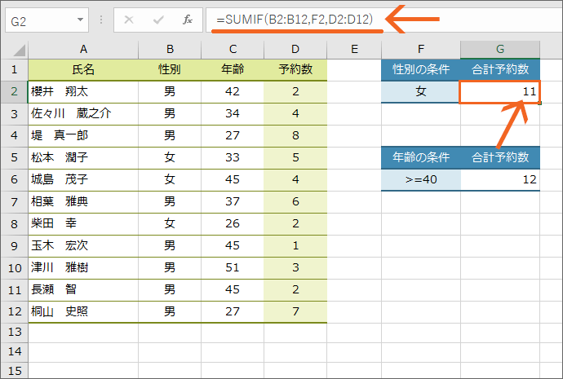563x379 pixels.
Task: Select cell containing 相葉 雅典
Action: pos(83,202)
